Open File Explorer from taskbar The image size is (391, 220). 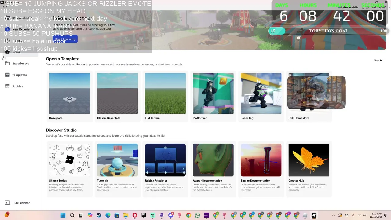click(126, 215)
